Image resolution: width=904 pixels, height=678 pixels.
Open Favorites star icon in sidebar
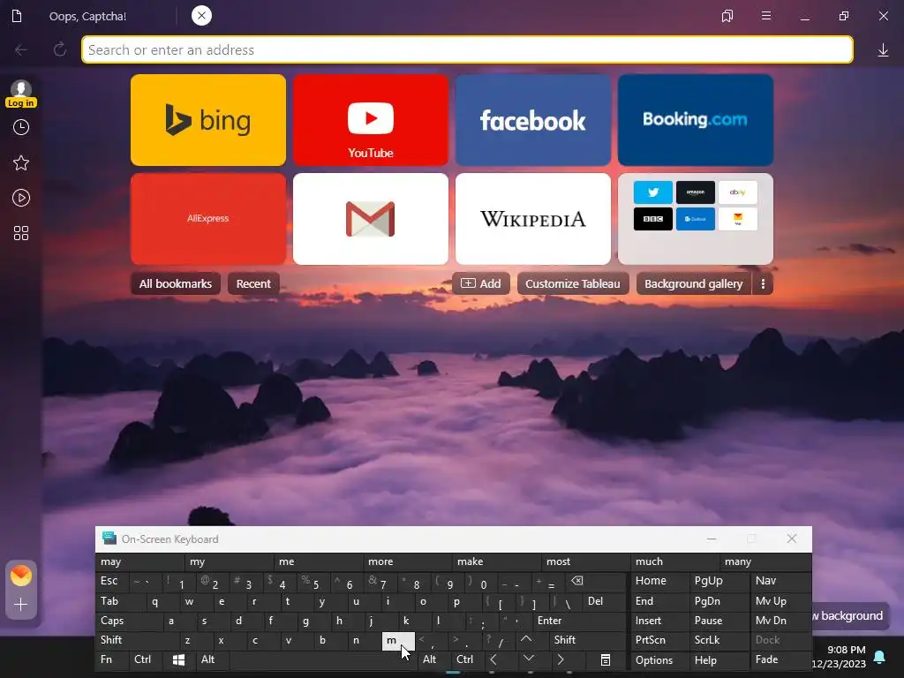click(x=21, y=163)
